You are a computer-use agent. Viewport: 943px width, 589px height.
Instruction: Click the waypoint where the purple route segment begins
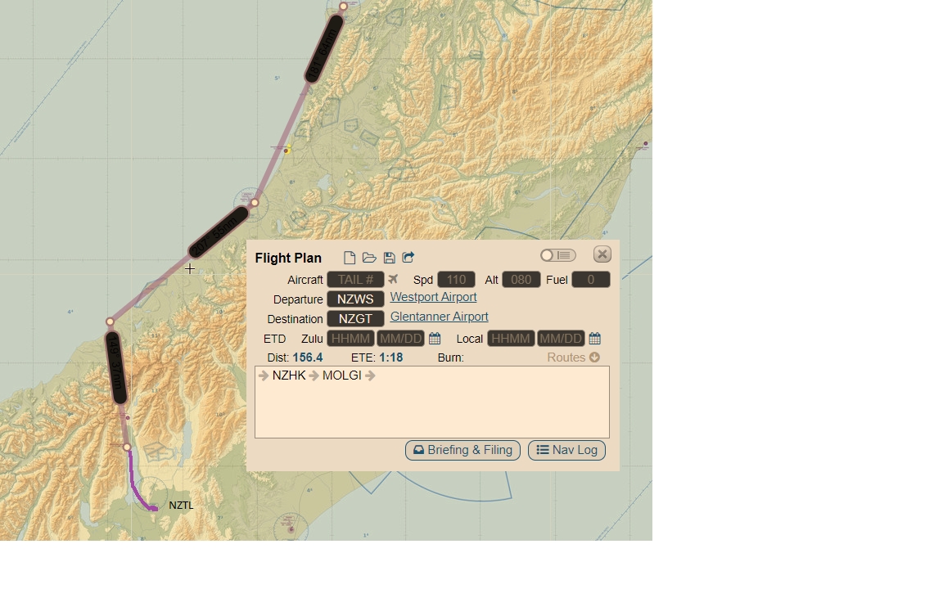(127, 447)
